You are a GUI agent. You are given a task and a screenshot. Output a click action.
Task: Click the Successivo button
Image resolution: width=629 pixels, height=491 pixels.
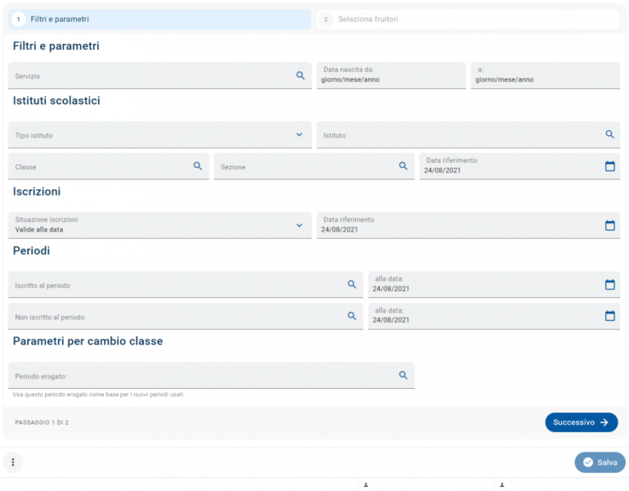pyautogui.click(x=581, y=422)
